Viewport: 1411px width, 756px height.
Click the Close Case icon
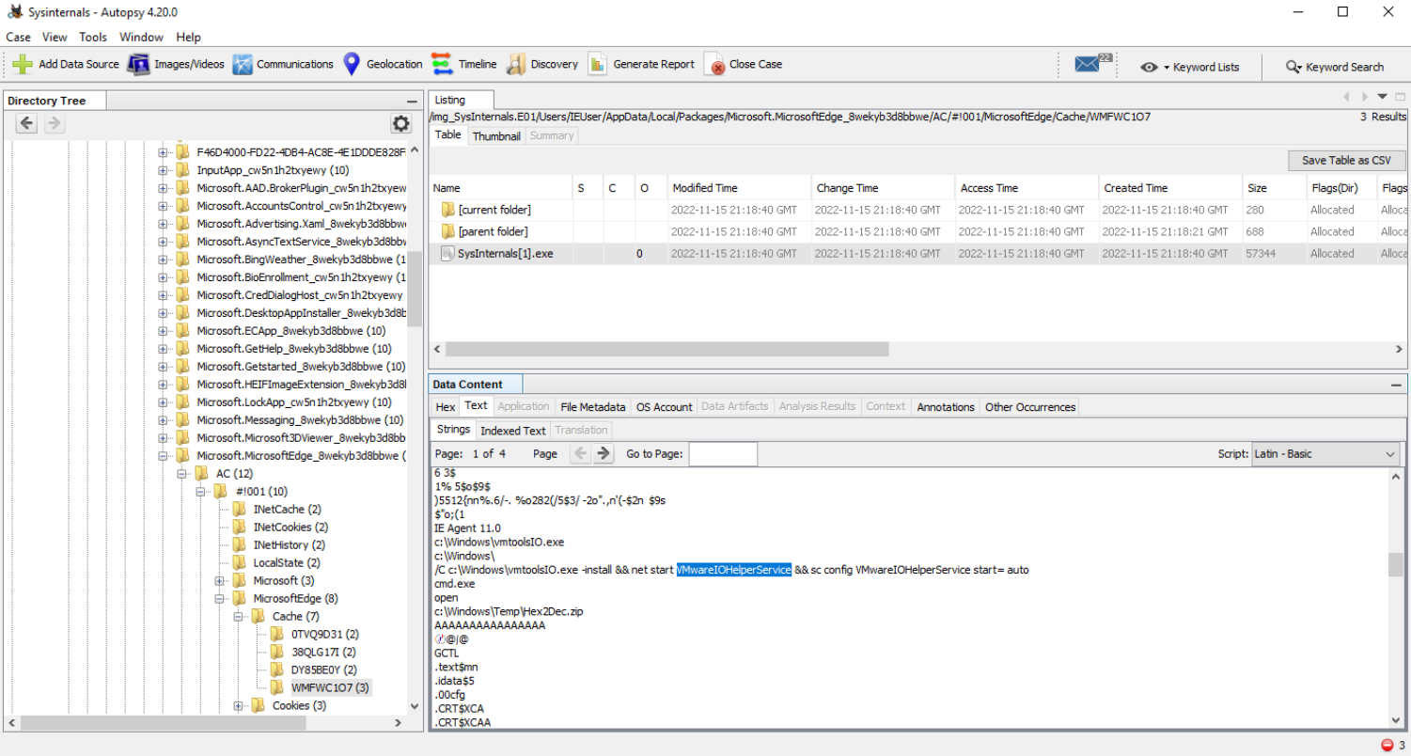click(x=715, y=64)
